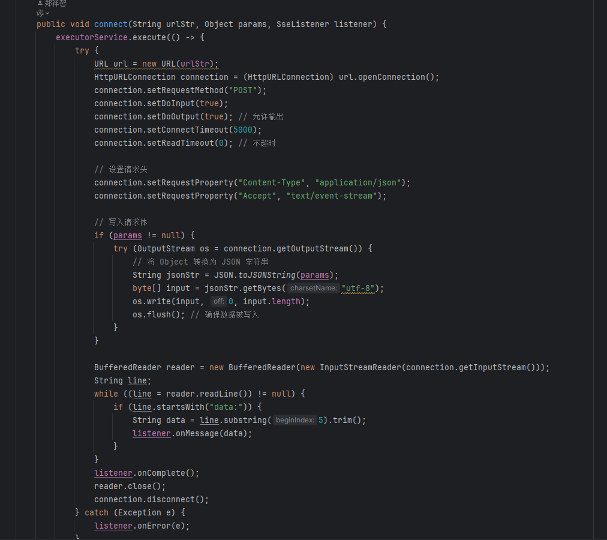
Task: Click the comment 允许输出
Action: tap(268, 116)
